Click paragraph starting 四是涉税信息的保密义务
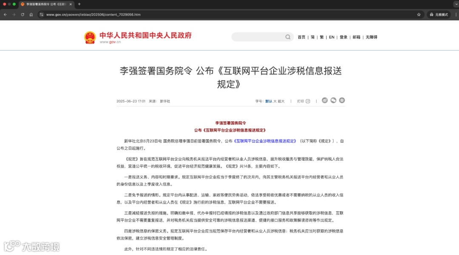 (230, 235)
